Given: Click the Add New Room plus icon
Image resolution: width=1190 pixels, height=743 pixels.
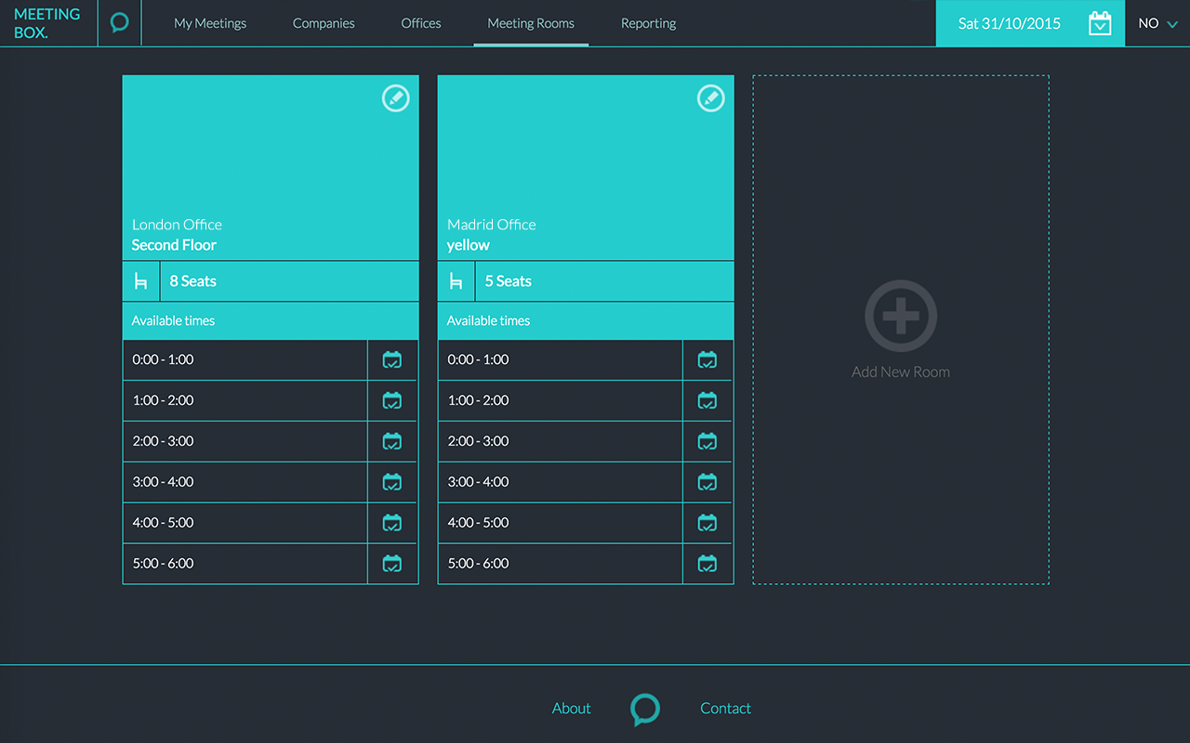Looking at the screenshot, I should point(901,316).
